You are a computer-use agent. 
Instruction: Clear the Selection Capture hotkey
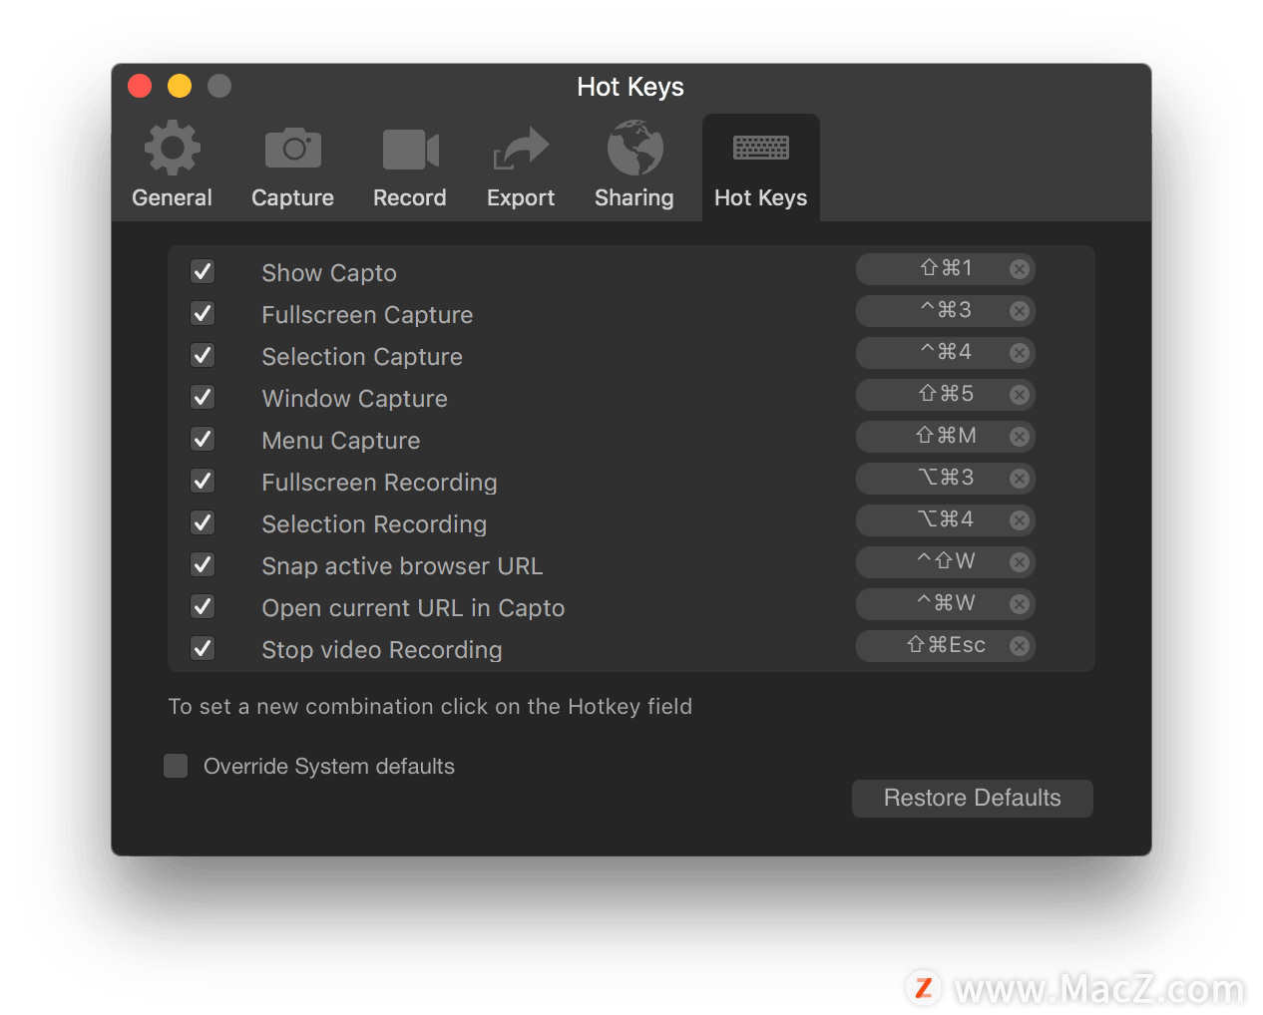tap(1019, 352)
